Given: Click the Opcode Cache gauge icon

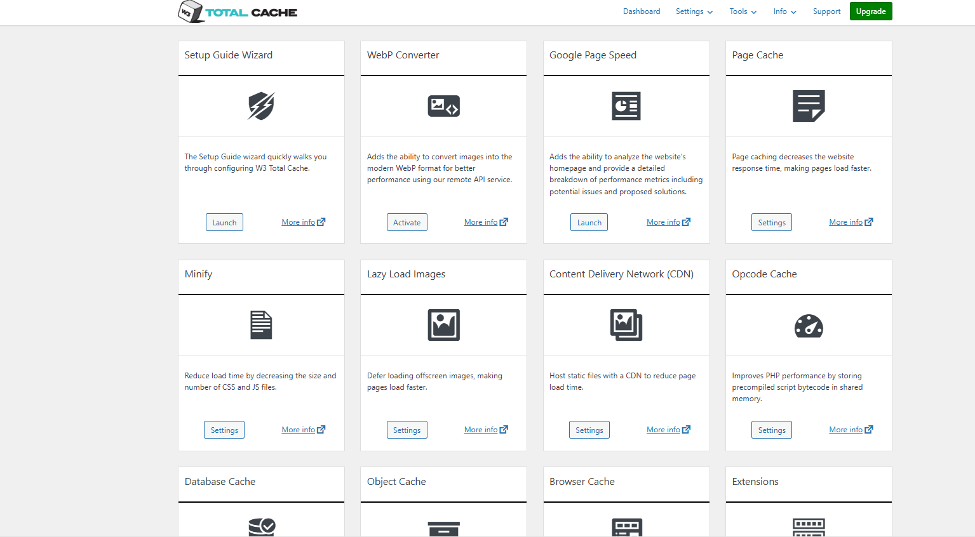Looking at the screenshot, I should coord(808,326).
